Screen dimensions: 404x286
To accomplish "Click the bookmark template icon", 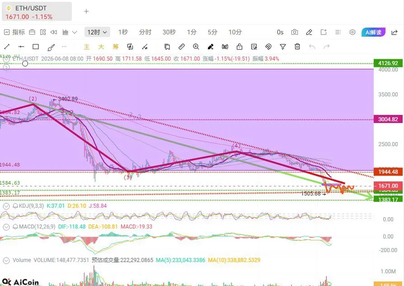I will pyautogui.click(x=167, y=47).
